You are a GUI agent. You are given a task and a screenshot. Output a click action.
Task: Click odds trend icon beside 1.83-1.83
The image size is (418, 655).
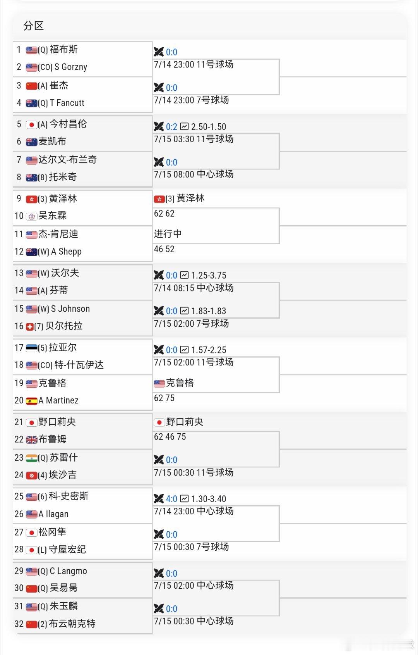pyautogui.click(x=185, y=311)
